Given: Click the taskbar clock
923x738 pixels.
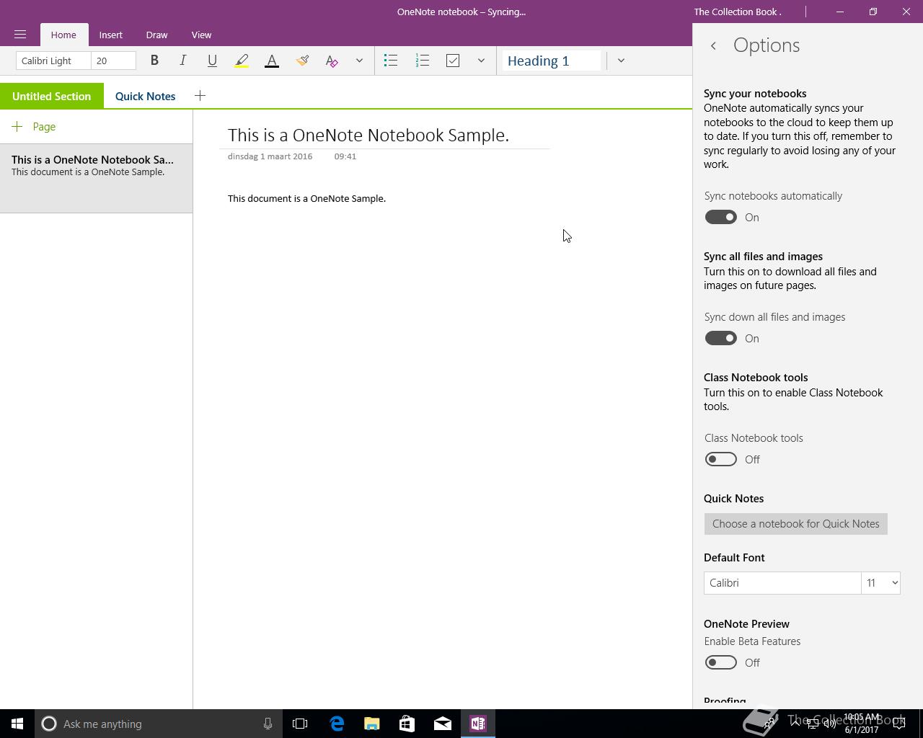Looking at the screenshot, I should coord(862,724).
